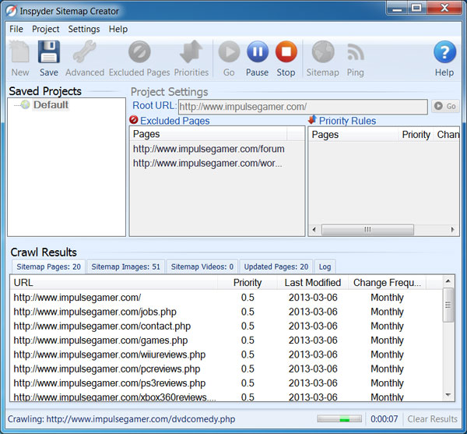Switch to the Sitemap Images tab

coord(125,266)
